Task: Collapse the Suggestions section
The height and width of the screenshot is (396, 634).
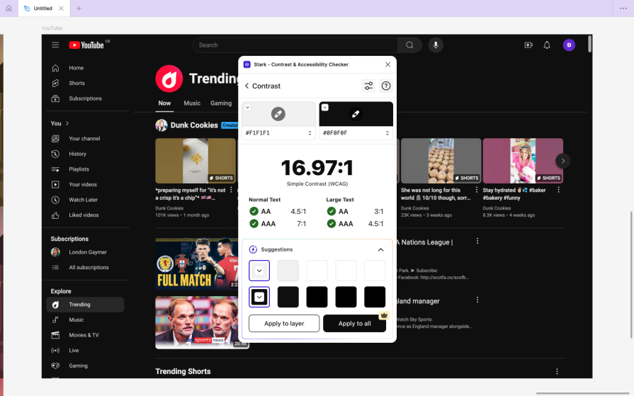Action: tap(380, 249)
